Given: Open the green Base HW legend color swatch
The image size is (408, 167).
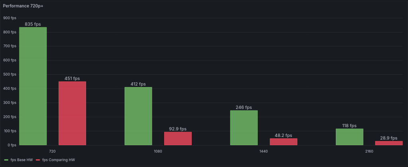Looking at the screenshot, I should point(6,160).
